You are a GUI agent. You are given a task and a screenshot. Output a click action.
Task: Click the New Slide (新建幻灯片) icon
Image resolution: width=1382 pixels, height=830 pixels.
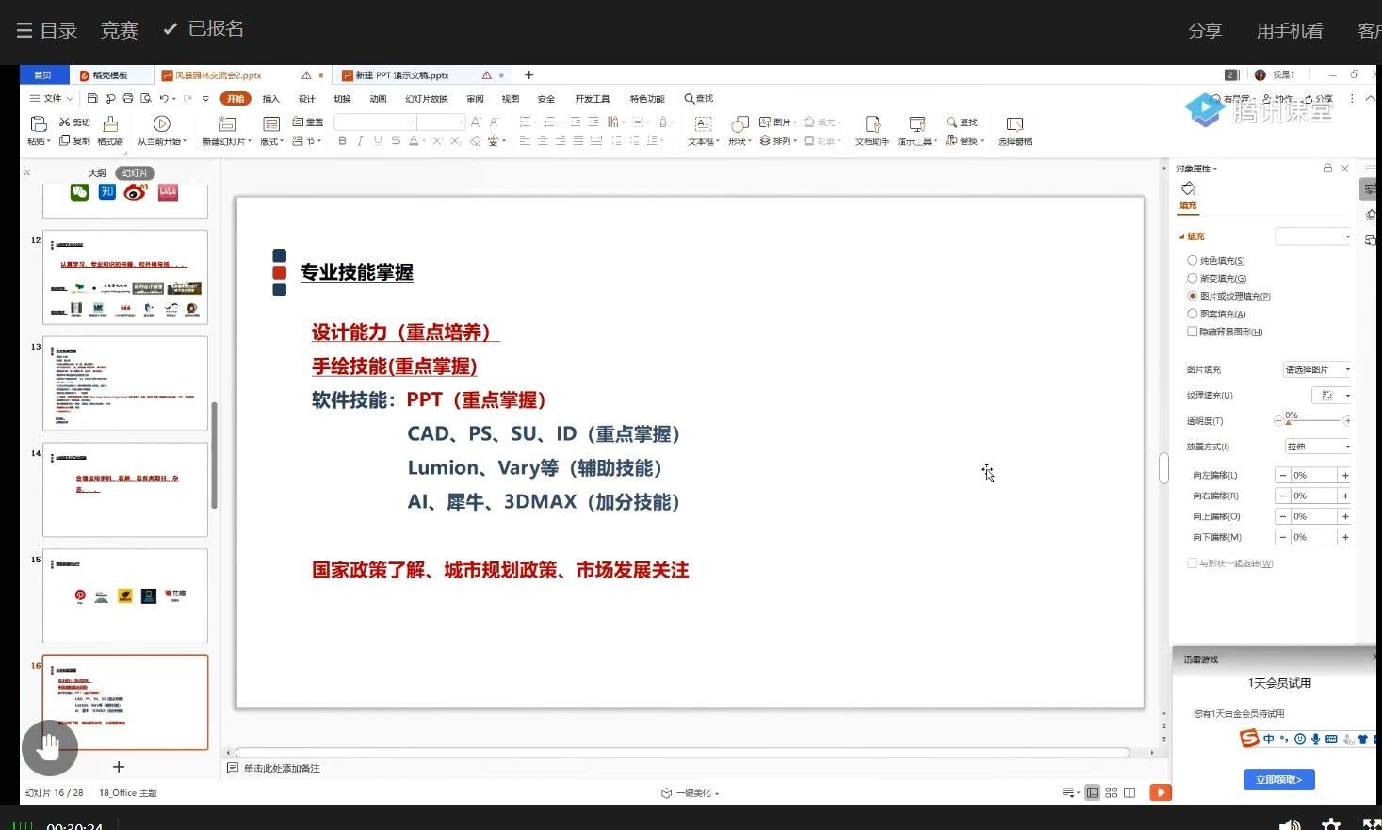click(x=226, y=125)
